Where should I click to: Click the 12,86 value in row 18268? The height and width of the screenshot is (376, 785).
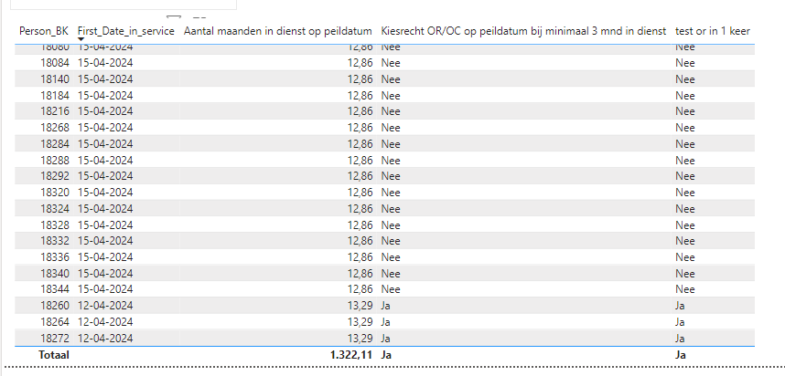360,128
